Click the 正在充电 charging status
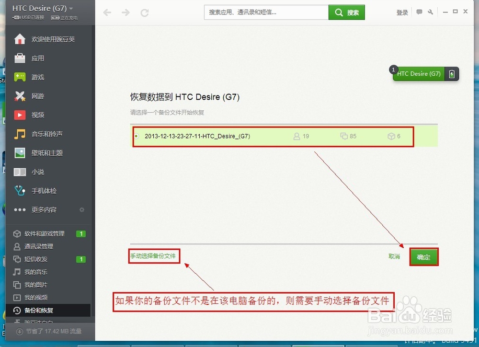 pyautogui.click(x=64, y=18)
